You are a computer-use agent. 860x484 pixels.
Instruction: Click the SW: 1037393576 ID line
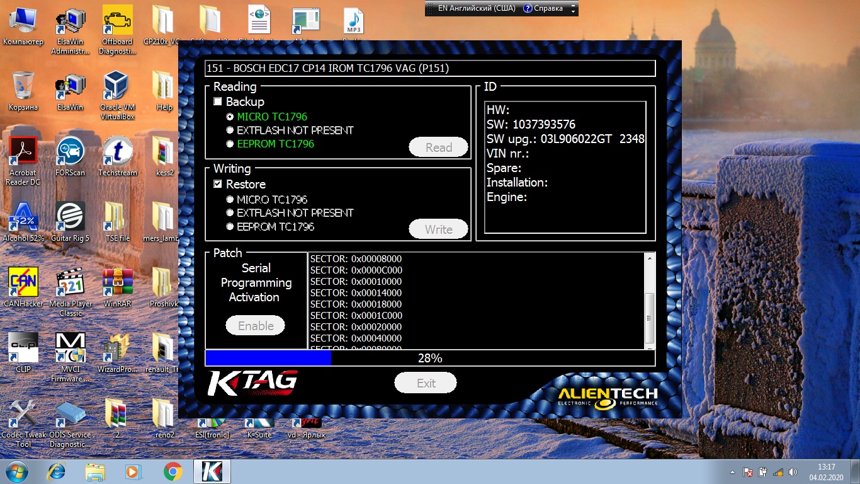point(531,124)
